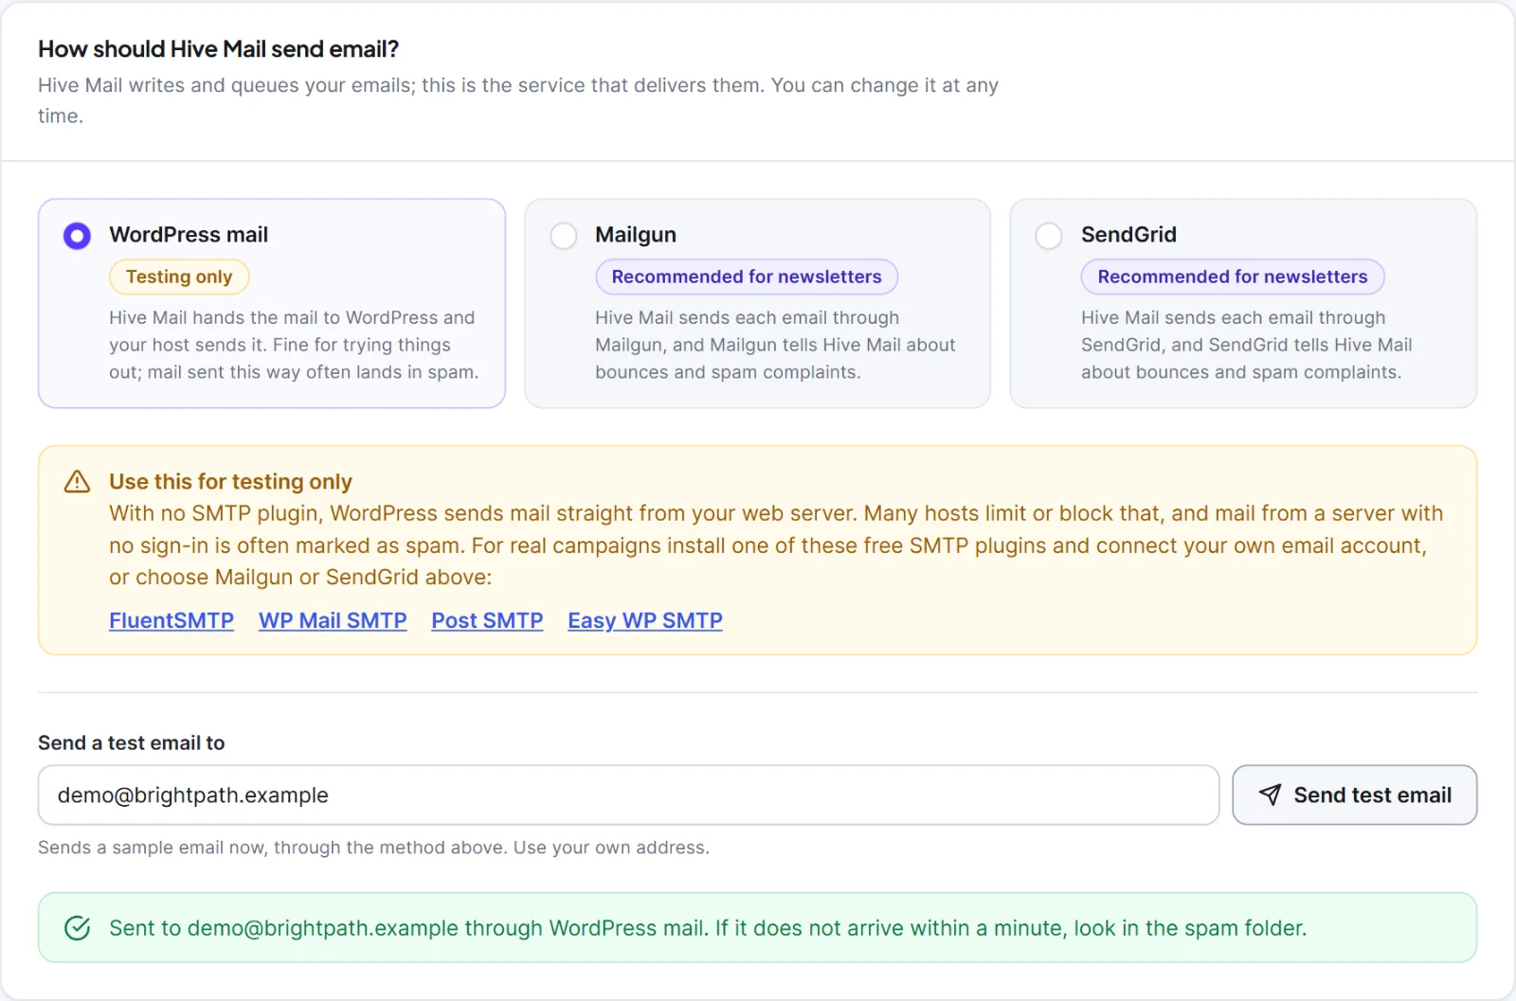Click the 'Use this for testing only' heading

[230, 482]
